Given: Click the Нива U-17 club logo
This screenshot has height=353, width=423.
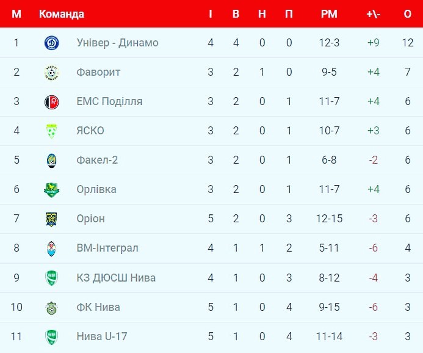Looking at the screenshot, I should point(51,336).
